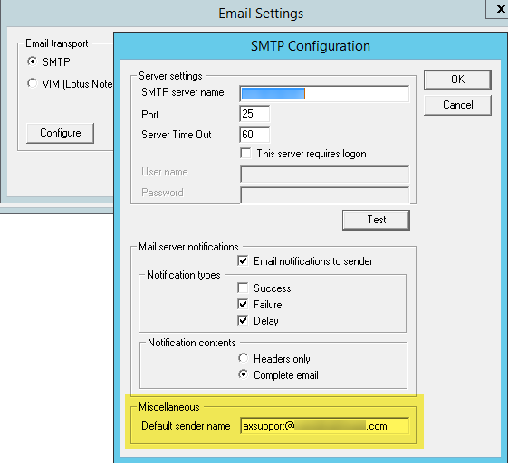Viewport: 508px width, 463px height.
Task: Select Headers only notification contents
Action: (x=243, y=358)
